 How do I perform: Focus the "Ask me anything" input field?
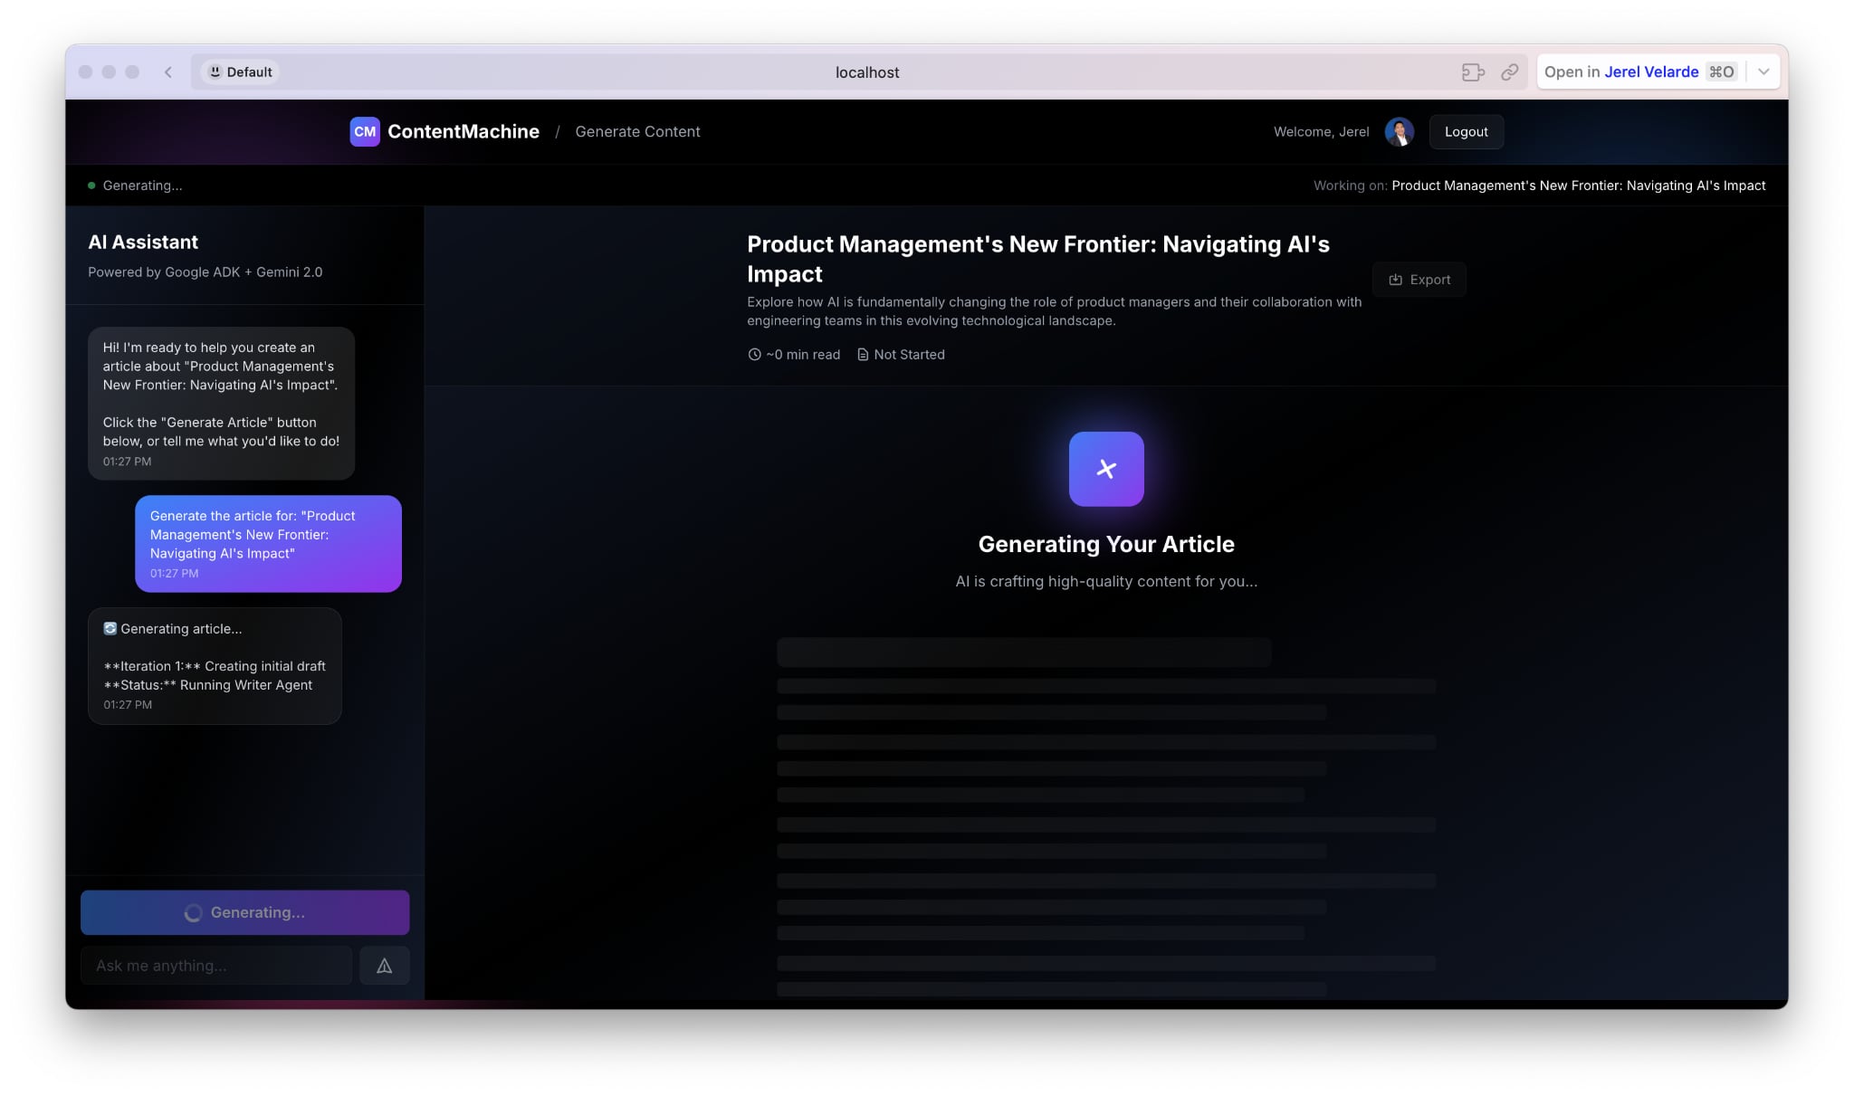point(215,966)
